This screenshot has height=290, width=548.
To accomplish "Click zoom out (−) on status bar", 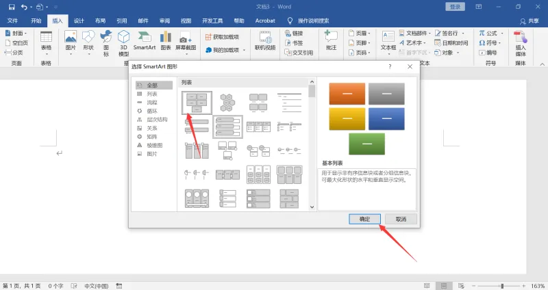I will 473,286.
